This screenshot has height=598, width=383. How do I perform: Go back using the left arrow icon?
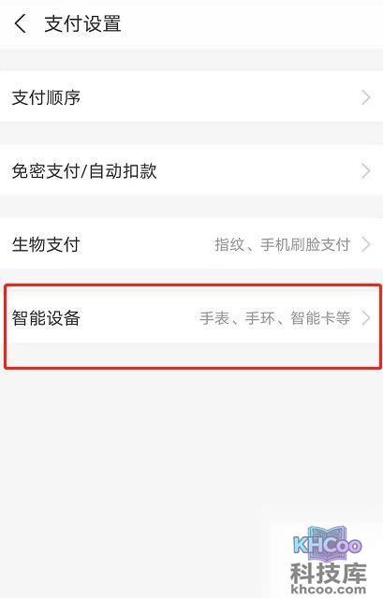pyautogui.click(x=21, y=23)
